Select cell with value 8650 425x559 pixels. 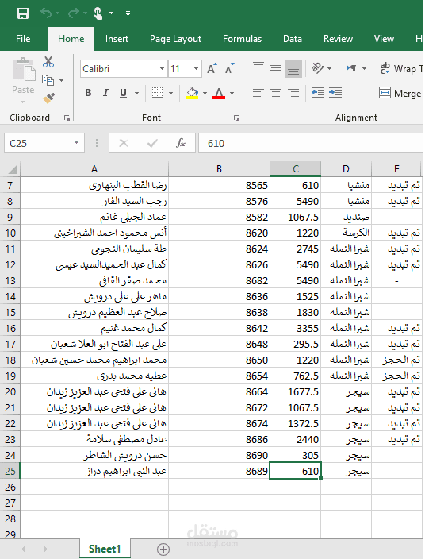(219, 360)
